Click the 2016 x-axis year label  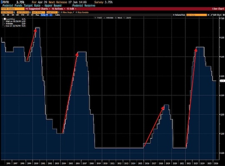(x=147, y=163)
